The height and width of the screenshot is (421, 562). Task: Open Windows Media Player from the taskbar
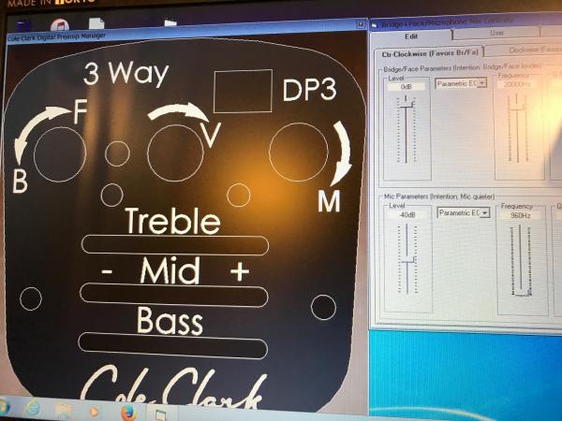94,412
